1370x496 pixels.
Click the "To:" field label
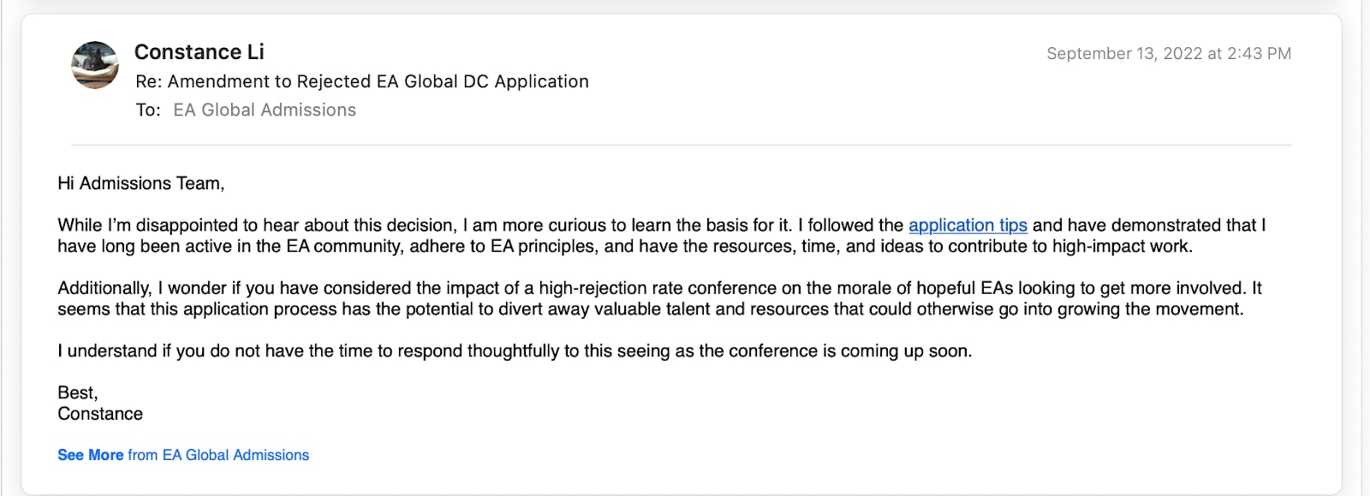(147, 110)
